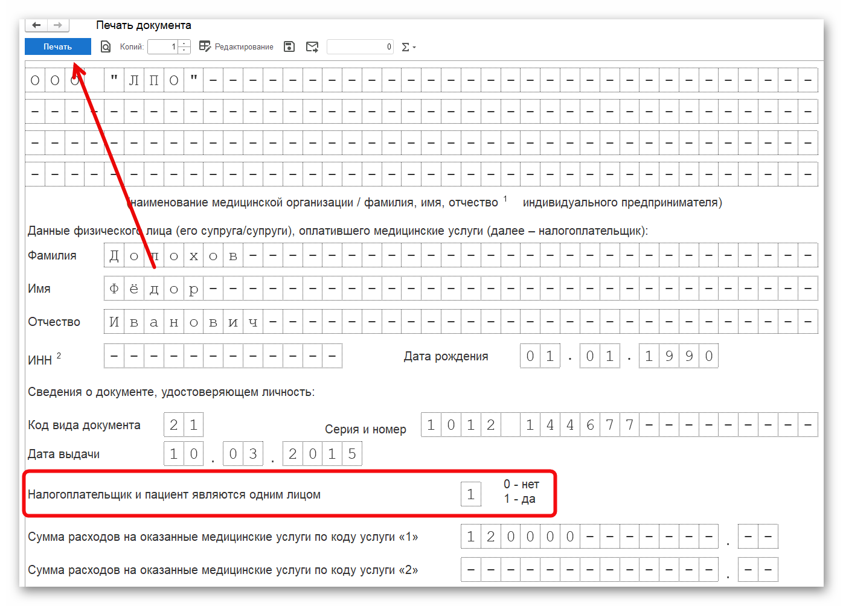Click the blue Печать button
The height and width of the screenshot is (606, 843).
(x=58, y=46)
